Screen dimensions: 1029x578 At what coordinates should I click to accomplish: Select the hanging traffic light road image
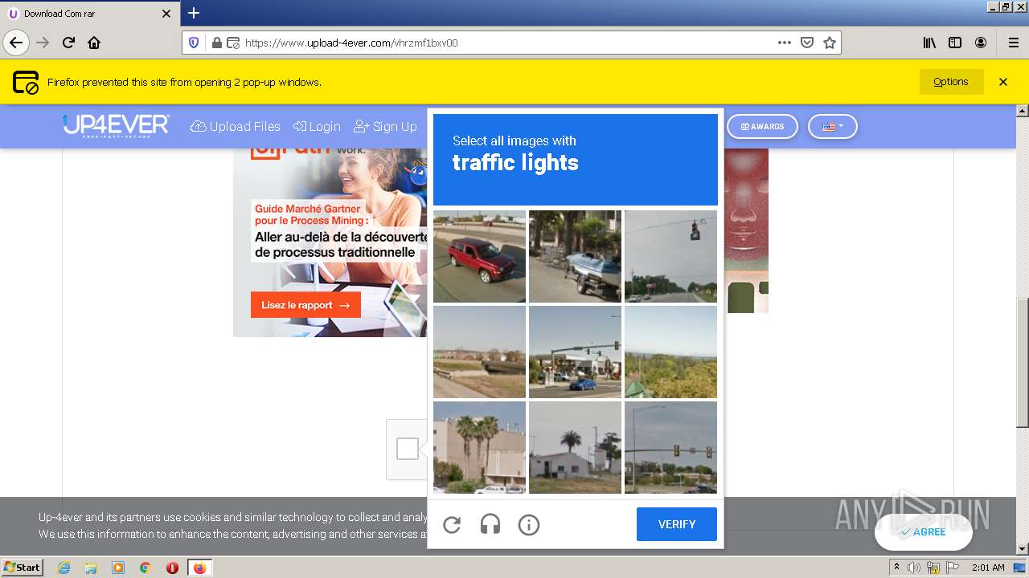[670, 257]
